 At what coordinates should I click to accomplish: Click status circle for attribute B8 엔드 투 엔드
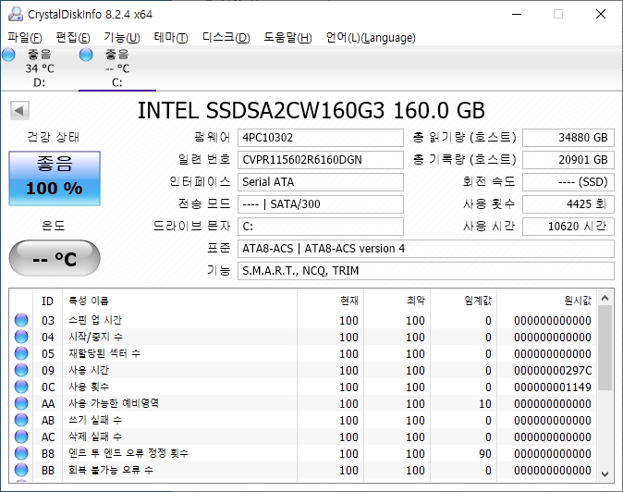coord(21,453)
